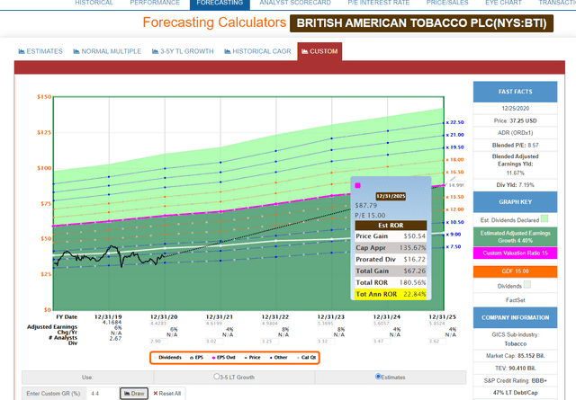This screenshot has width=576, height=400.
Task: Click the Dividends swatch in Graph Key
Action: (527, 284)
